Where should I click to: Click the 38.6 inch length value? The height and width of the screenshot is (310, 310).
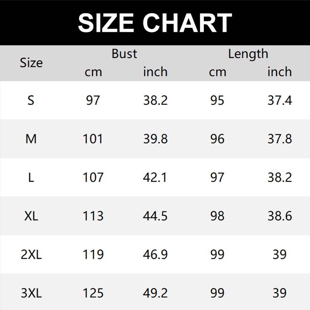click(279, 216)
